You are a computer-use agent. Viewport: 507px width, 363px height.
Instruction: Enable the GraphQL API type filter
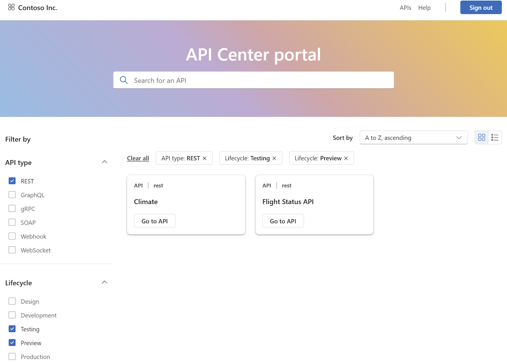tap(12, 194)
